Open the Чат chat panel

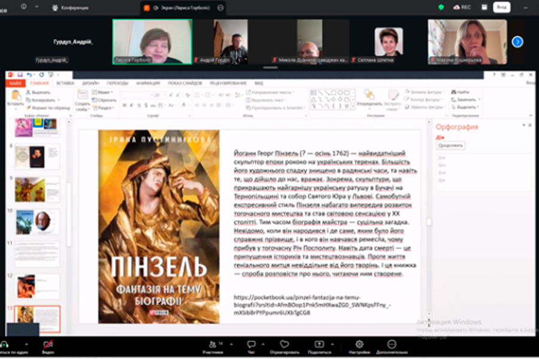pyautogui.click(x=251, y=345)
